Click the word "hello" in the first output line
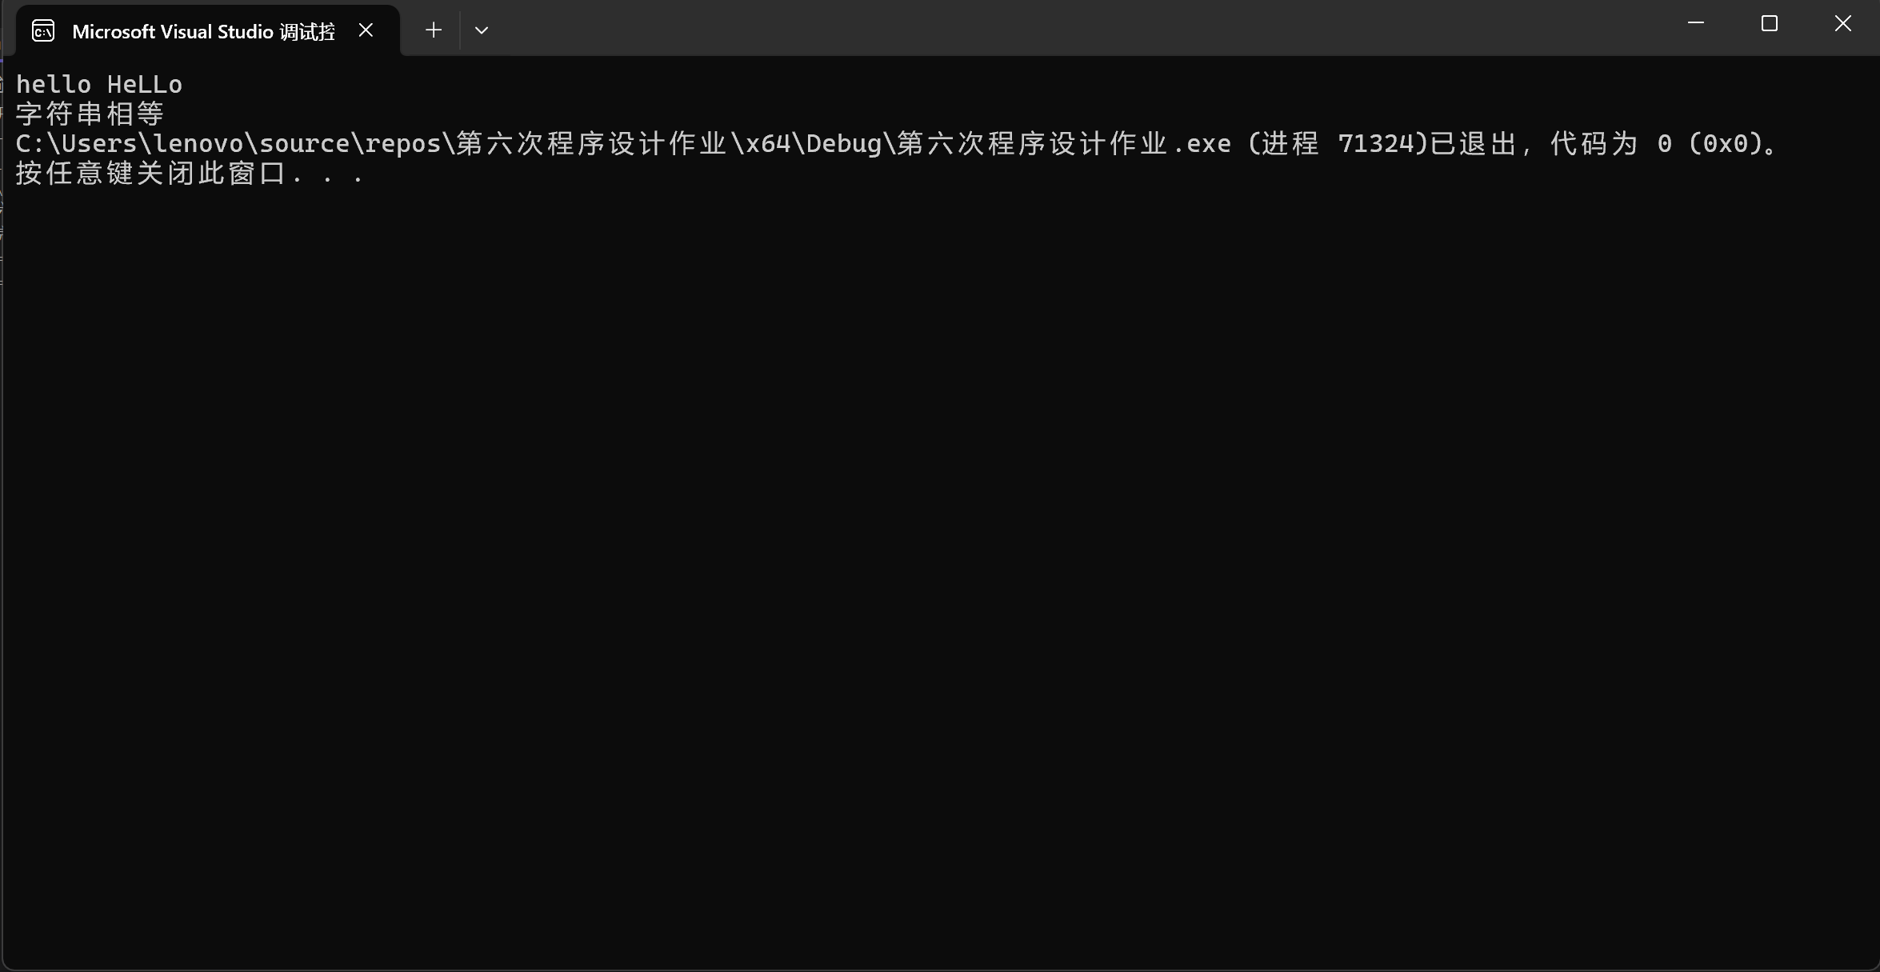This screenshot has height=972, width=1880. (x=54, y=84)
